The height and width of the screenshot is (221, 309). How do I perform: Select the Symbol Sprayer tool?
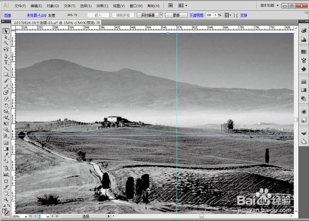[6, 168]
